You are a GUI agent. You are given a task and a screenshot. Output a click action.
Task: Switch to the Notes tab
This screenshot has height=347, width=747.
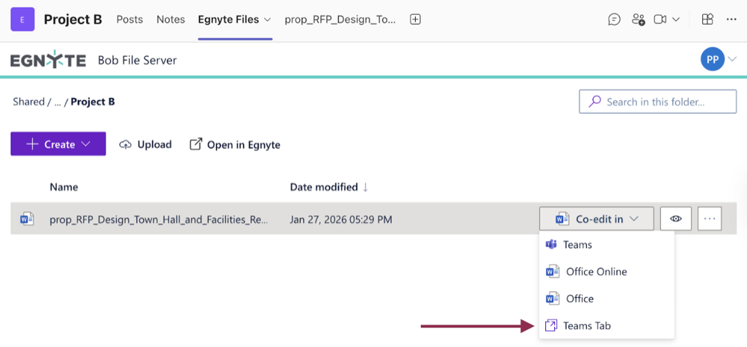point(170,19)
